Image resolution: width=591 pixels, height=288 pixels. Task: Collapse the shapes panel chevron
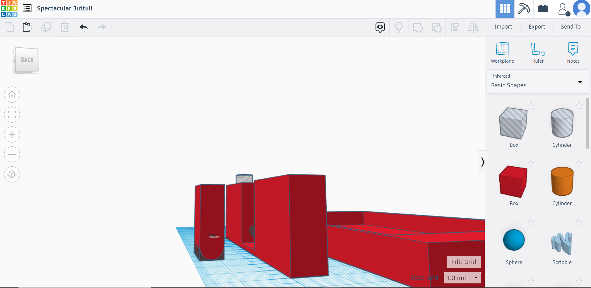[x=482, y=162]
